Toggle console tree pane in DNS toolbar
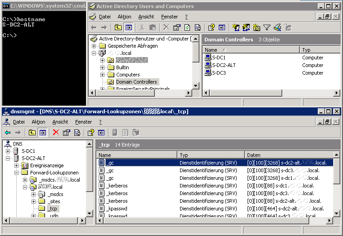This screenshot has width=343, height=236. coord(42,132)
